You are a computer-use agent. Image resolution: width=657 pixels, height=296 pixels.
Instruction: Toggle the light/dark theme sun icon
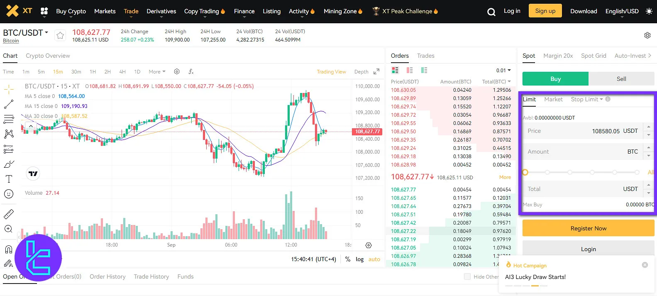(649, 11)
